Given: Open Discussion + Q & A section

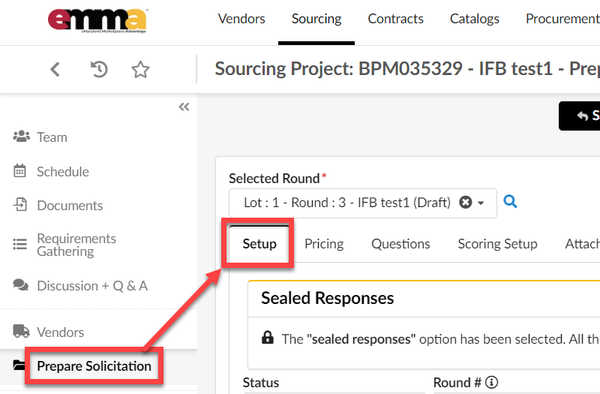Looking at the screenshot, I should click(x=91, y=286).
